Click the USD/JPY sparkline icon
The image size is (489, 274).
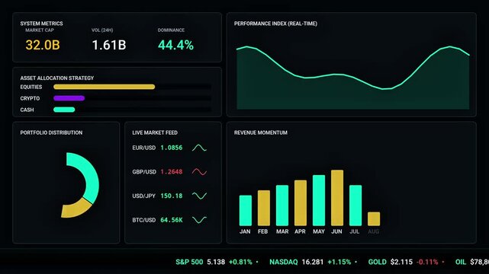coord(199,196)
